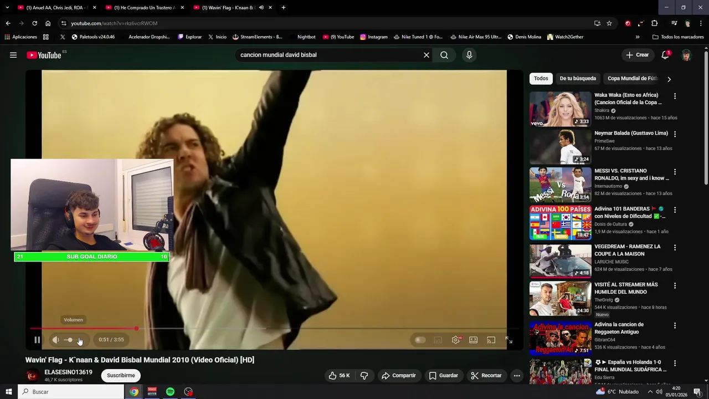Viewport: 709px width, 399px height.
Task: Select the 'Todos' filter chip
Action: [x=541, y=79]
